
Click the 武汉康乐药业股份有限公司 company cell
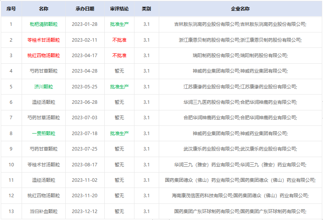[x=240, y=149]
